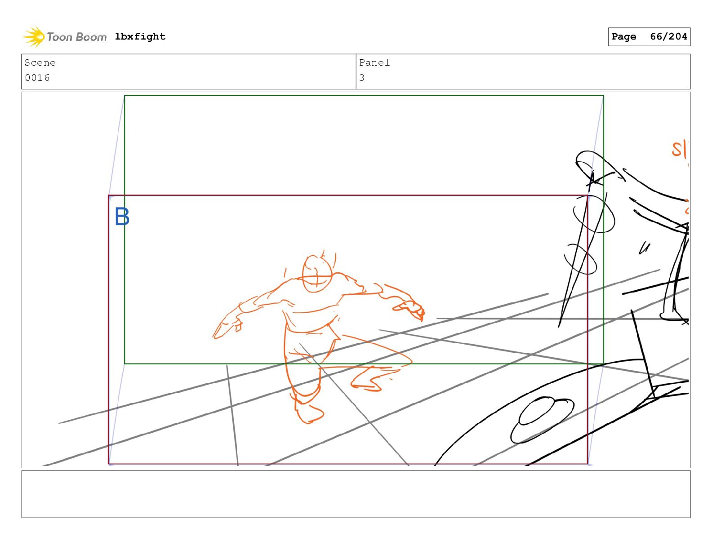Click the empty notes box below the panel
This screenshot has width=712, height=550.
tap(356, 494)
